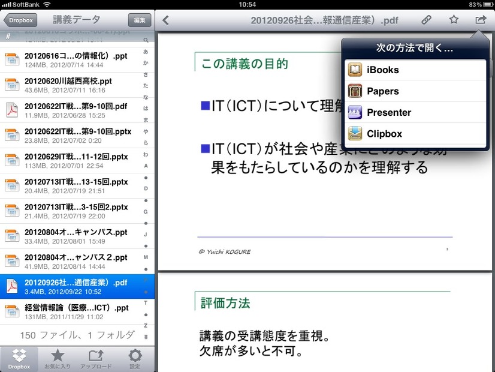Tap slide icon of 20120616コ…の情報化）.ppt

[x=12, y=60]
